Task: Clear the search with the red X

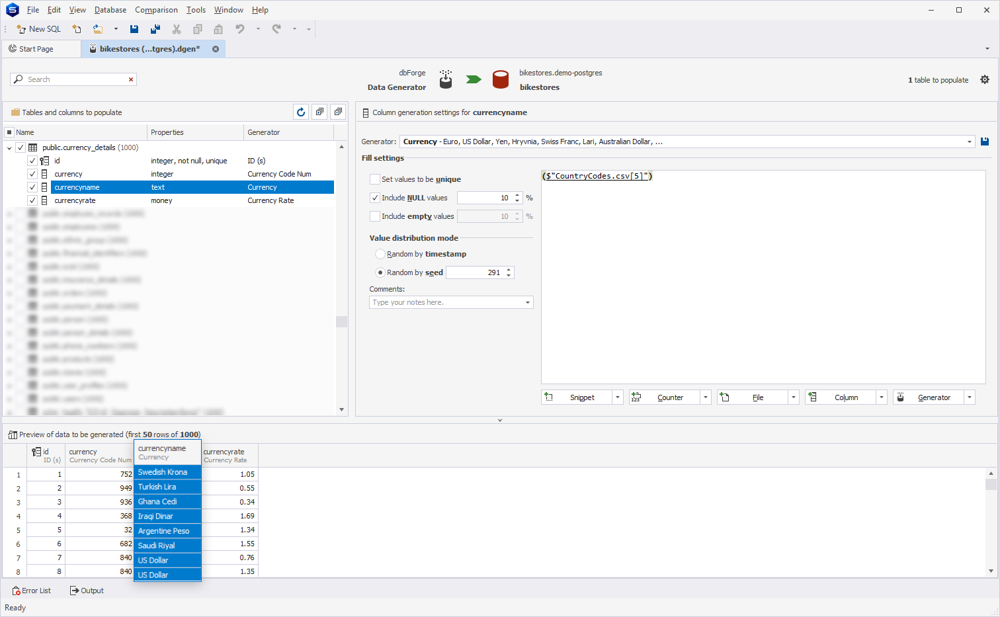Action: click(x=131, y=79)
